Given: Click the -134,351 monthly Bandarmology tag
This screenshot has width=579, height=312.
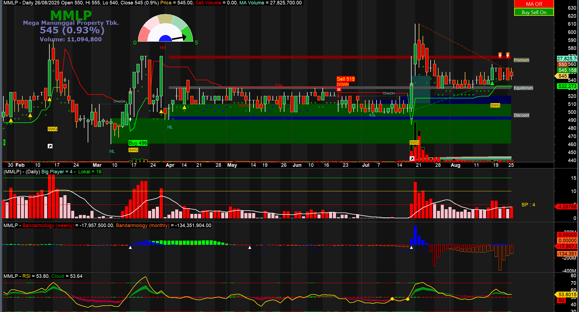Looking at the screenshot, I should 567,254.
